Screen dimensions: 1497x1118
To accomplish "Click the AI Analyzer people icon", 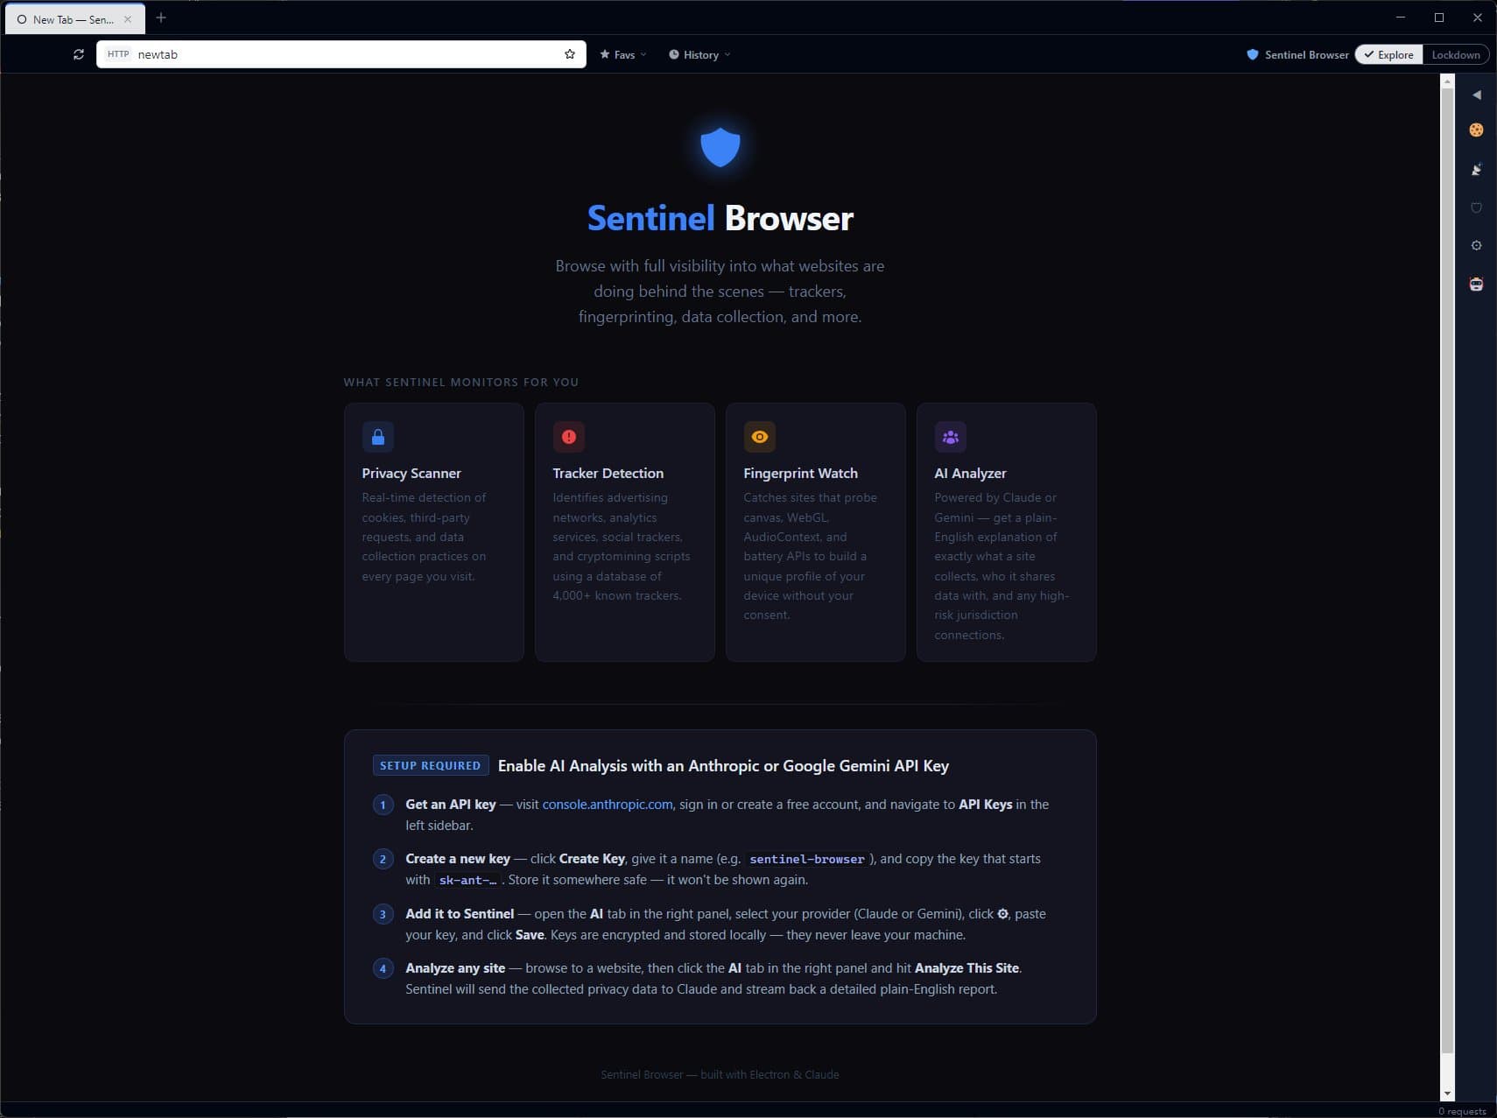I will 951,437.
